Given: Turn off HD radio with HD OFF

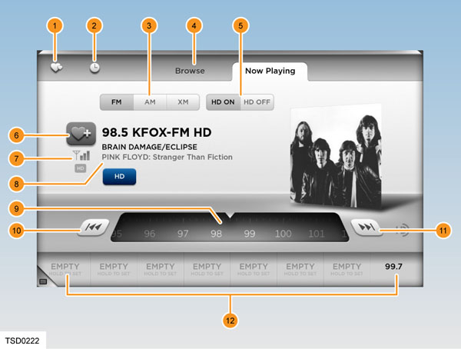Looking at the screenshot, I should pyautogui.click(x=257, y=101).
